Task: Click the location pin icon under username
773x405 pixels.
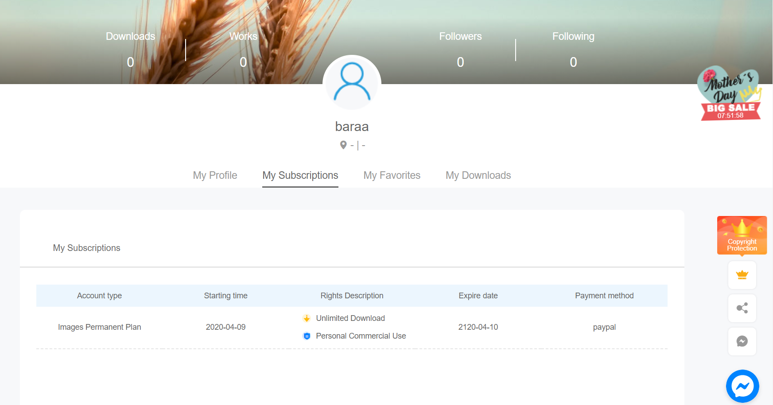Action: [x=343, y=145]
